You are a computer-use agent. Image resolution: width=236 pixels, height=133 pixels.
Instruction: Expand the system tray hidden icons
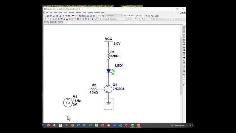tap(187, 125)
